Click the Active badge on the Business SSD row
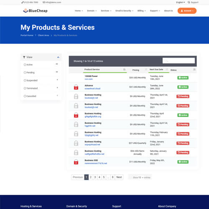Screen dimensions: 209x209 pos(183,162)
